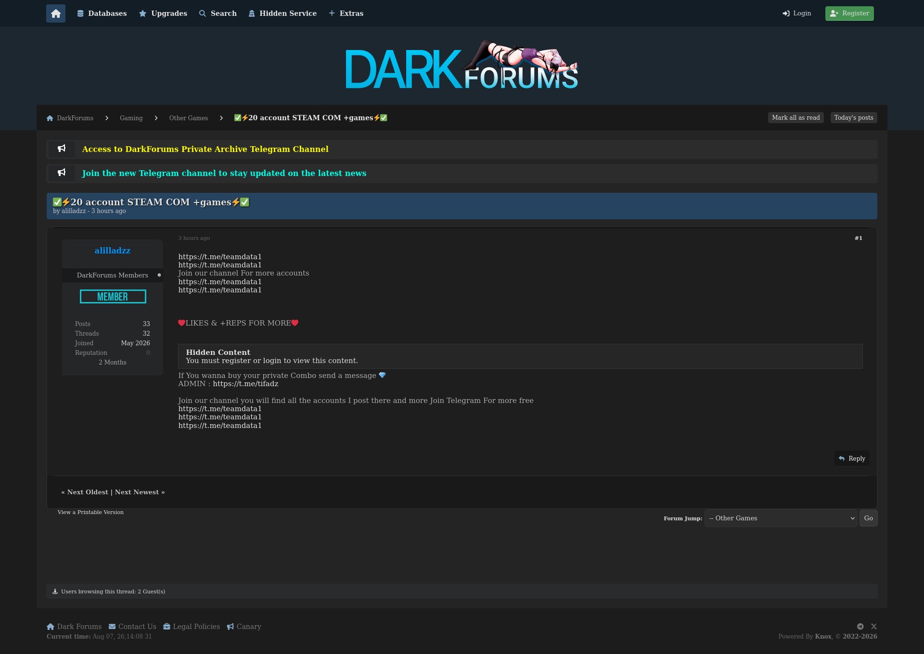The width and height of the screenshot is (924, 654).
Task: Click the #1 post permalink
Action: point(859,238)
